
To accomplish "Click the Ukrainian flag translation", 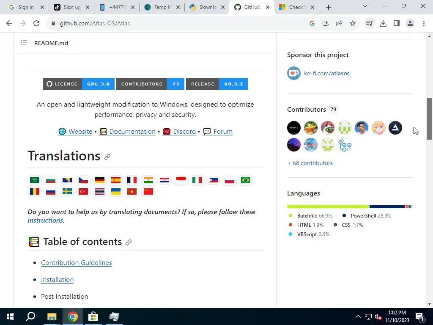I will tap(116, 192).
